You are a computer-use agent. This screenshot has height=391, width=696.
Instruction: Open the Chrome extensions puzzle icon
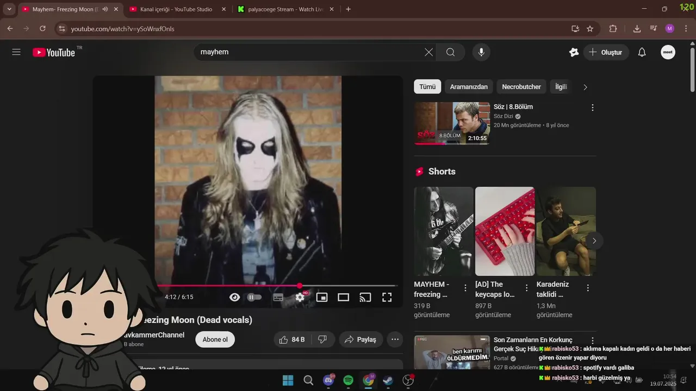tap(613, 29)
